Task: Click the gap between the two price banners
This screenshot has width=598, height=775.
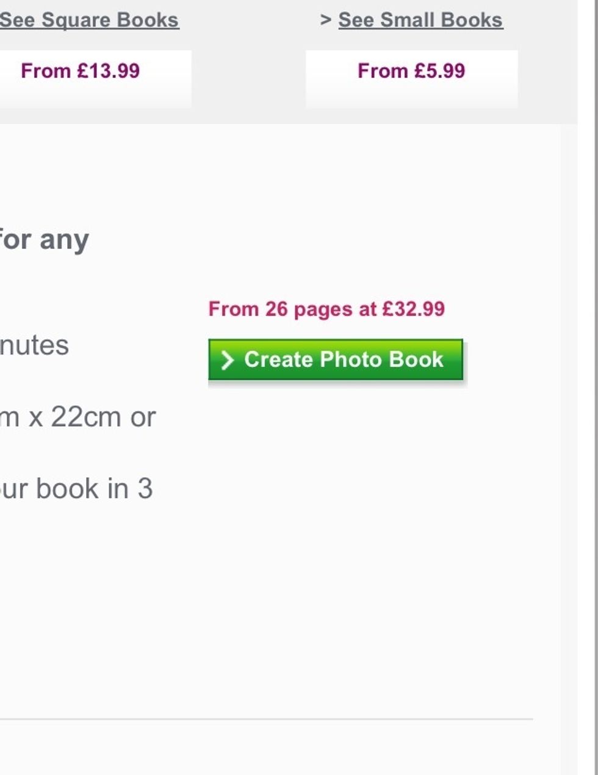Action: tap(247, 79)
